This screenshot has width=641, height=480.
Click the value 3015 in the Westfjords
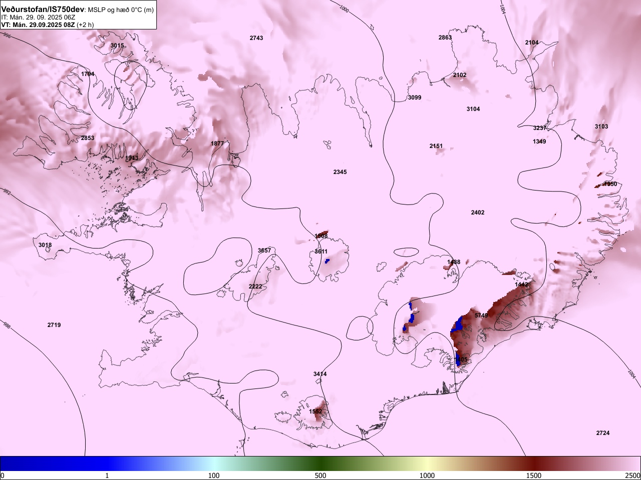117,45
